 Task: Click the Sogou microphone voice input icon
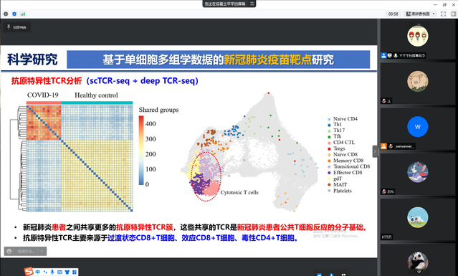tap(52, 272)
